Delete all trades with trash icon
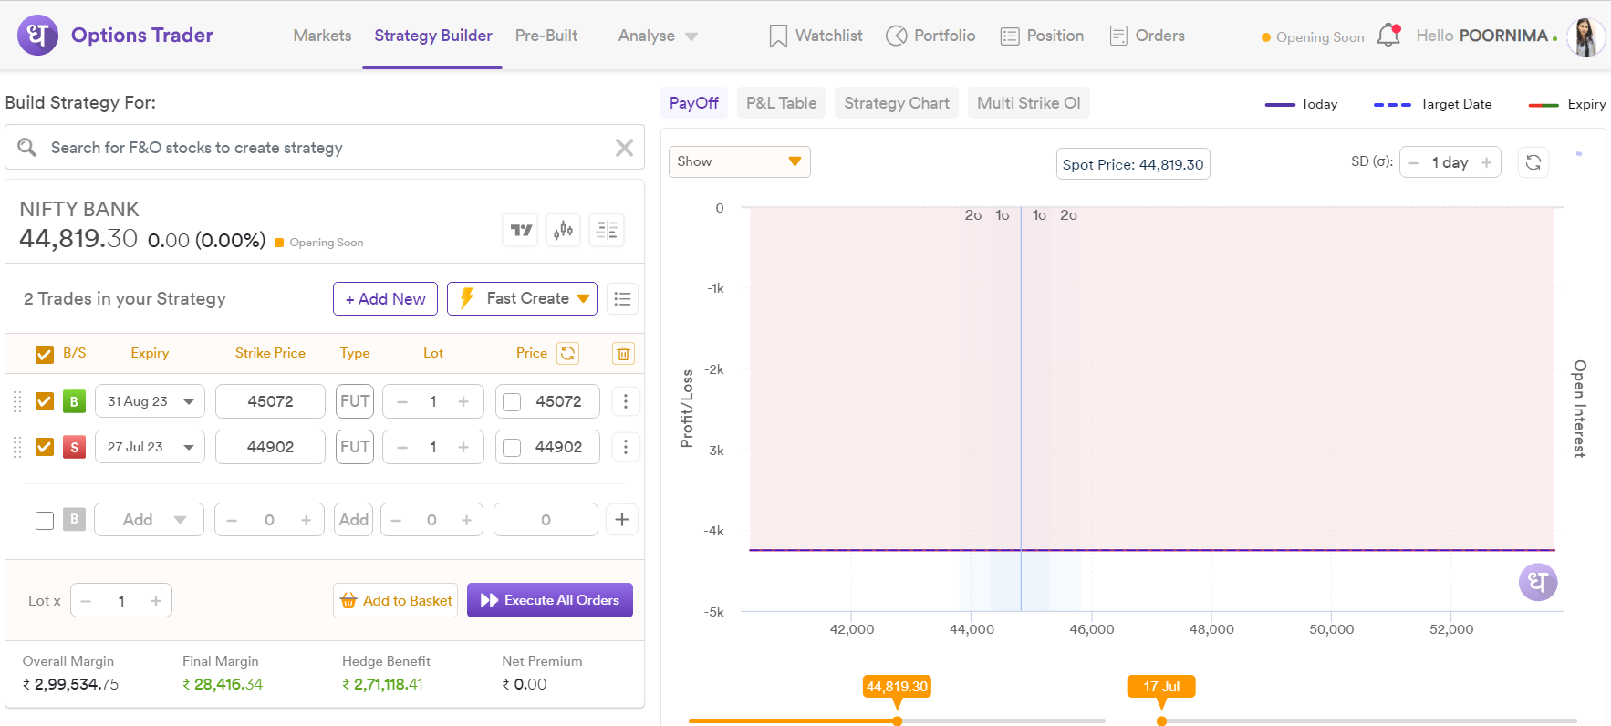 (624, 353)
